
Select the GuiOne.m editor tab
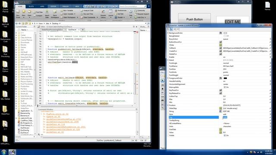pos(72,30)
